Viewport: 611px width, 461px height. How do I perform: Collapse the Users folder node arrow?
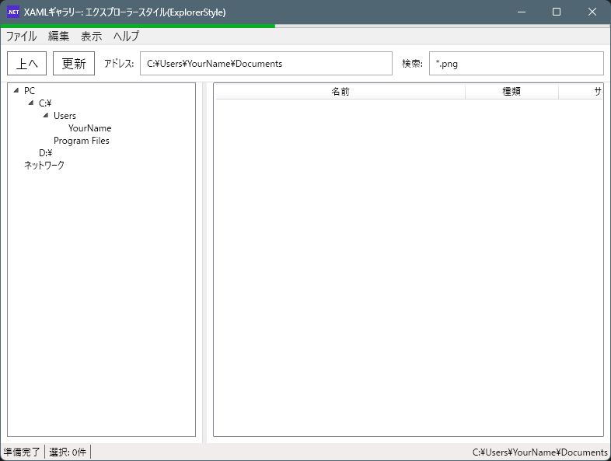click(46, 116)
